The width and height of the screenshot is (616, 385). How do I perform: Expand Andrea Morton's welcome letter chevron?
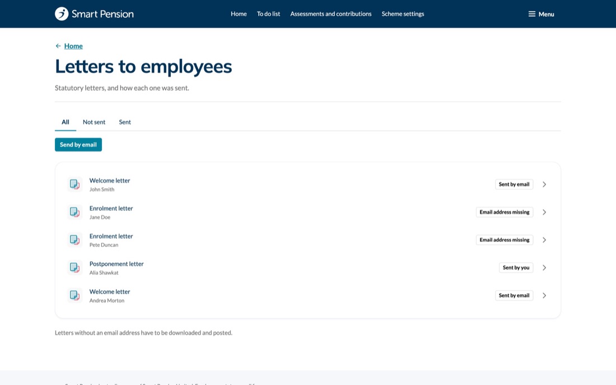click(544, 296)
